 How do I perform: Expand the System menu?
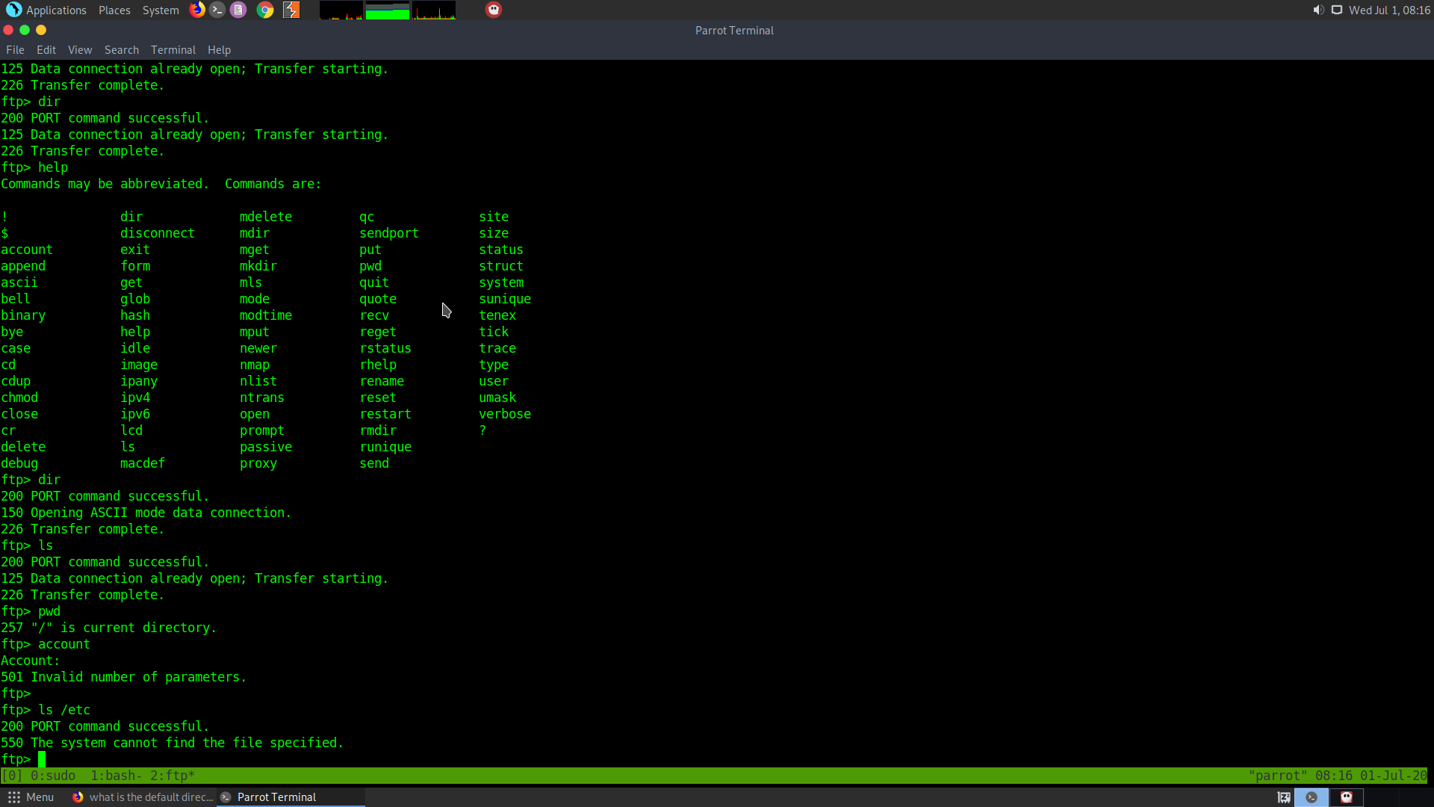point(161,10)
